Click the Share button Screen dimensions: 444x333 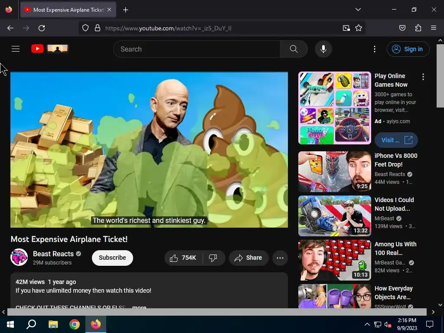coord(248,258)
